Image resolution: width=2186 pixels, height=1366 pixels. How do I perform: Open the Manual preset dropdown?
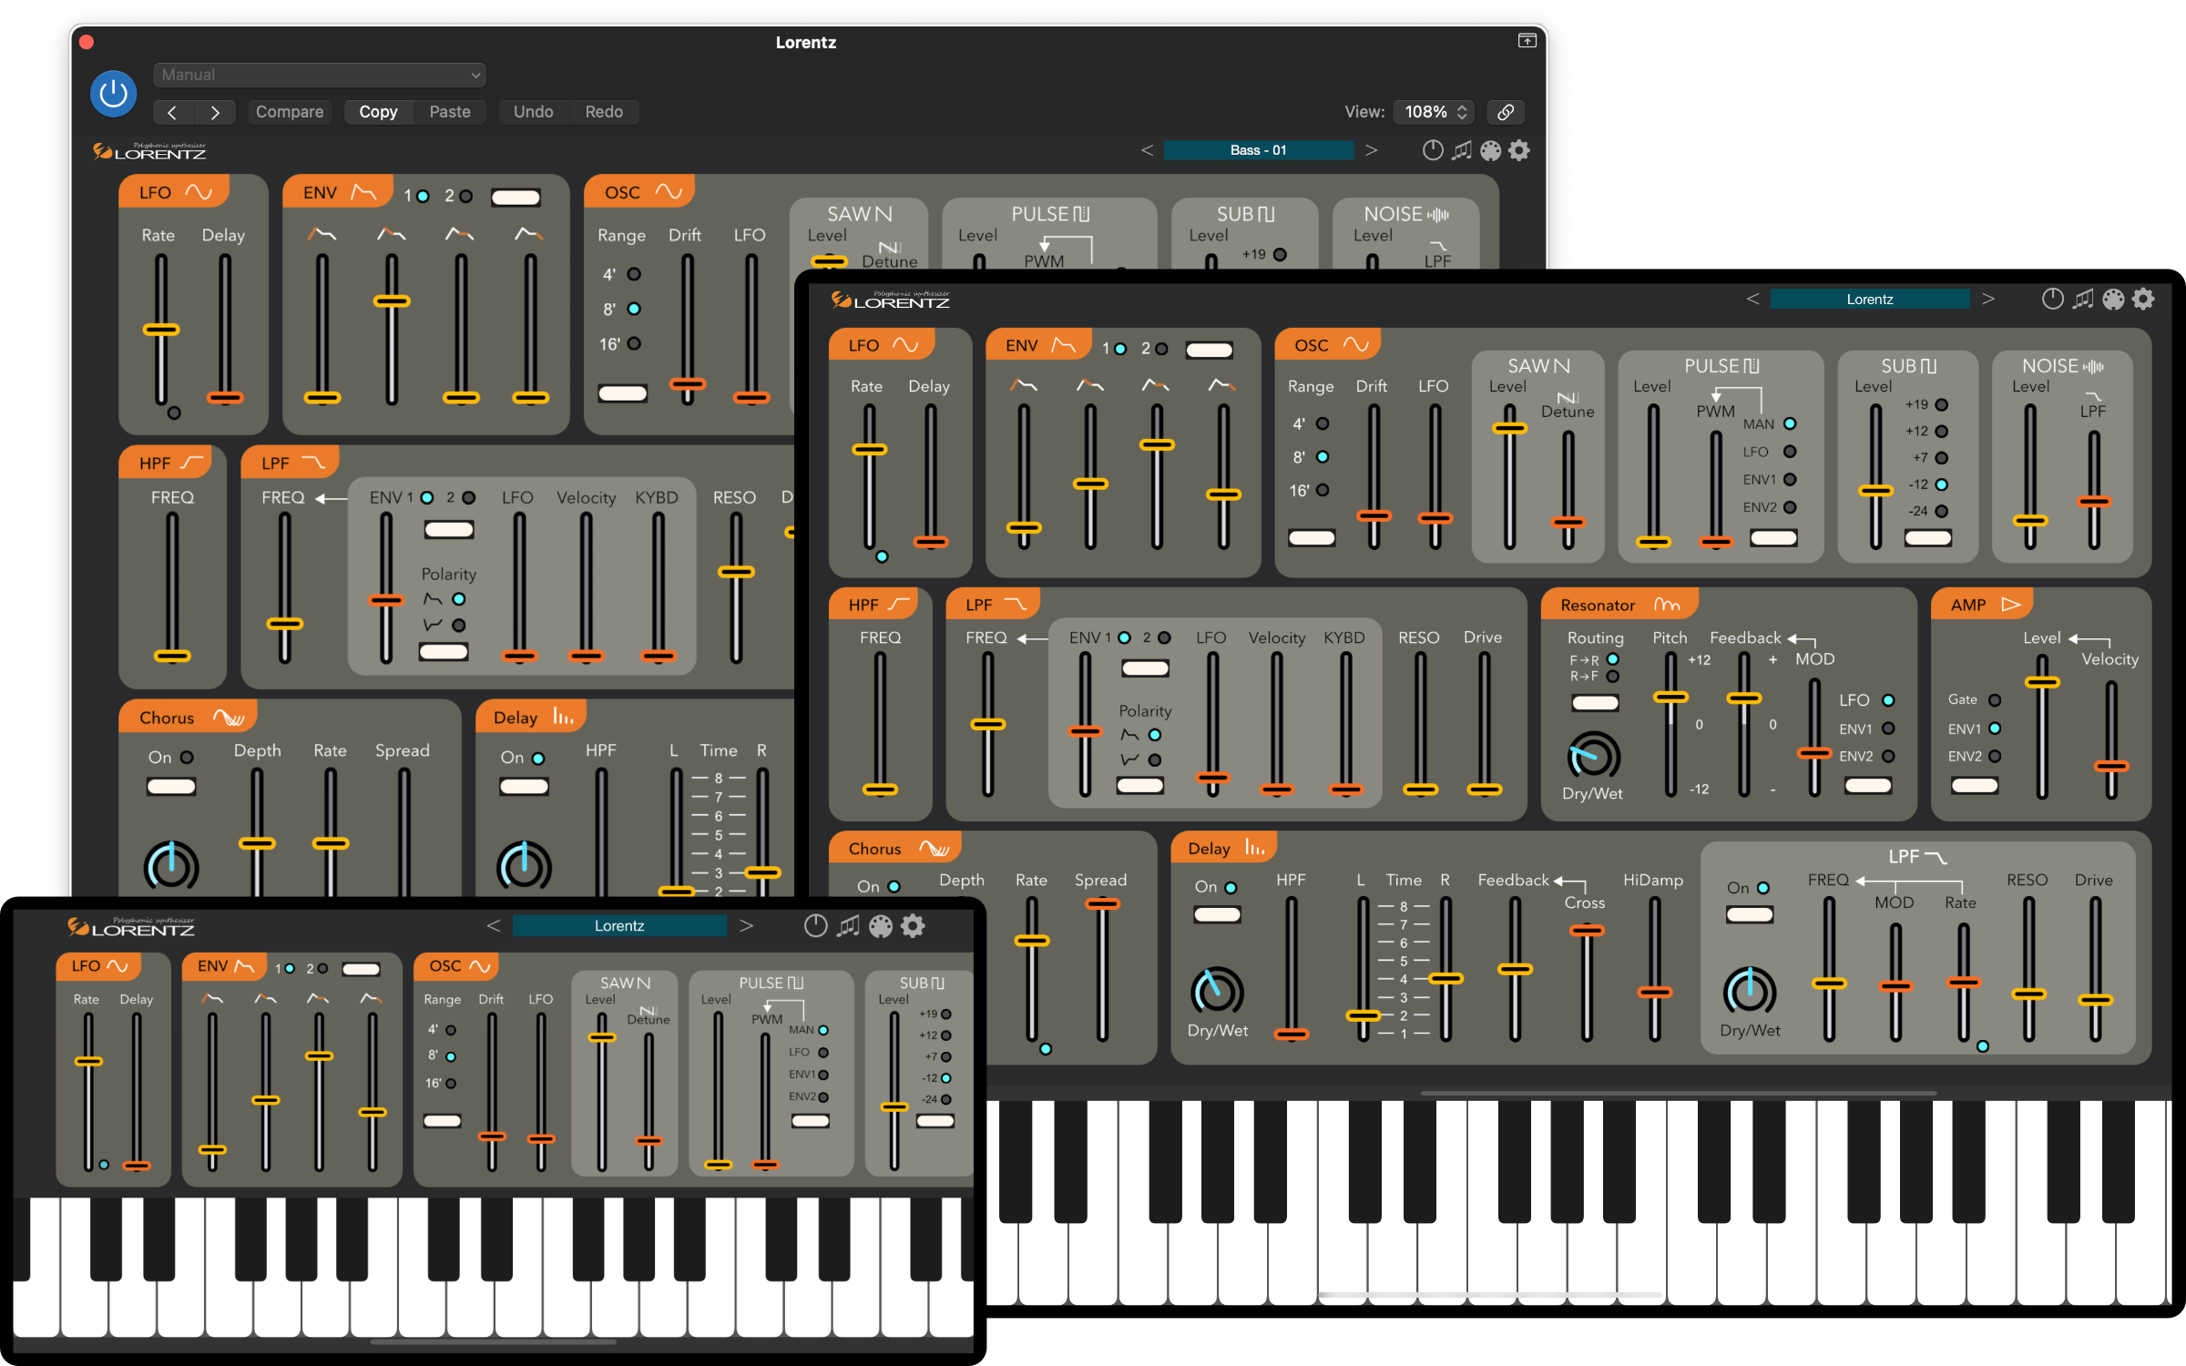tap(319, 75)
